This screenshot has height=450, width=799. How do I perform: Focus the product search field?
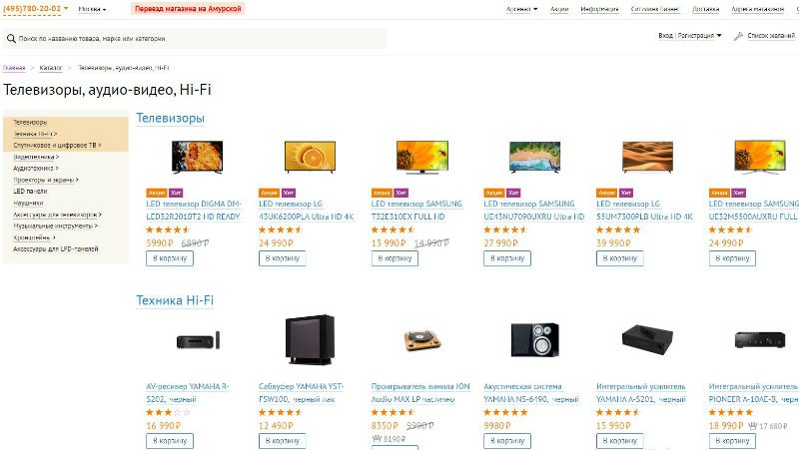coord(195,38)
